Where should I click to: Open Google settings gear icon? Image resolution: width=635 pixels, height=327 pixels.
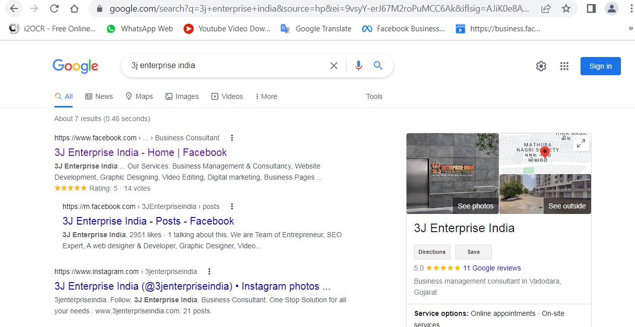[541, 66]
